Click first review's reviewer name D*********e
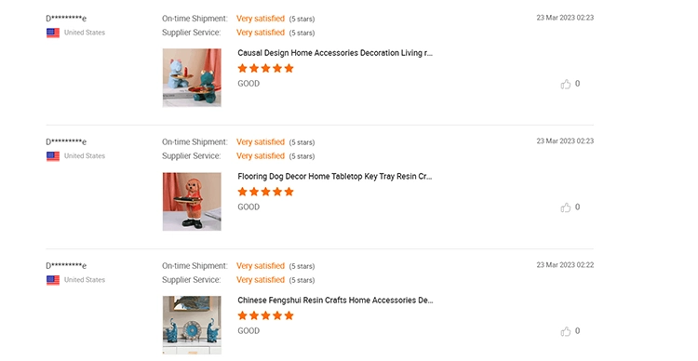 coord(66,19)
